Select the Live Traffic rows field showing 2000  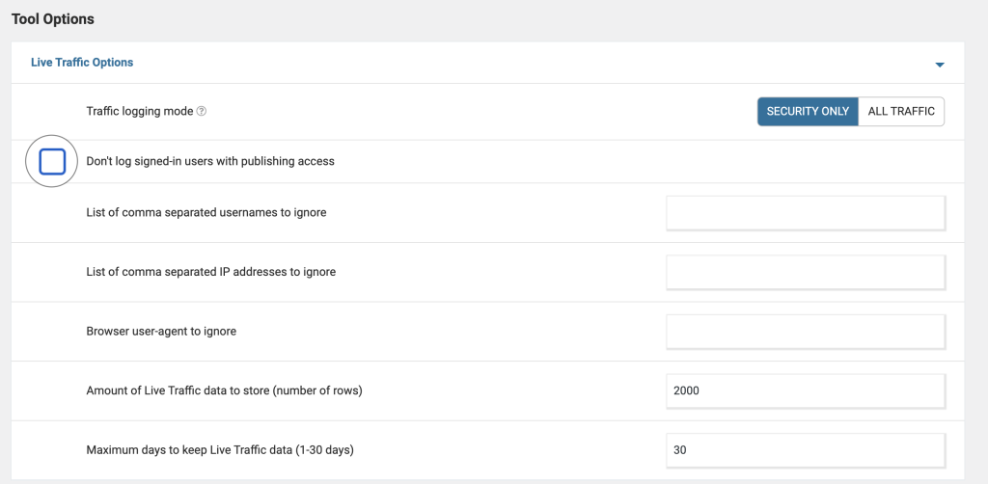pyautogui.click(x=806, y=391)
